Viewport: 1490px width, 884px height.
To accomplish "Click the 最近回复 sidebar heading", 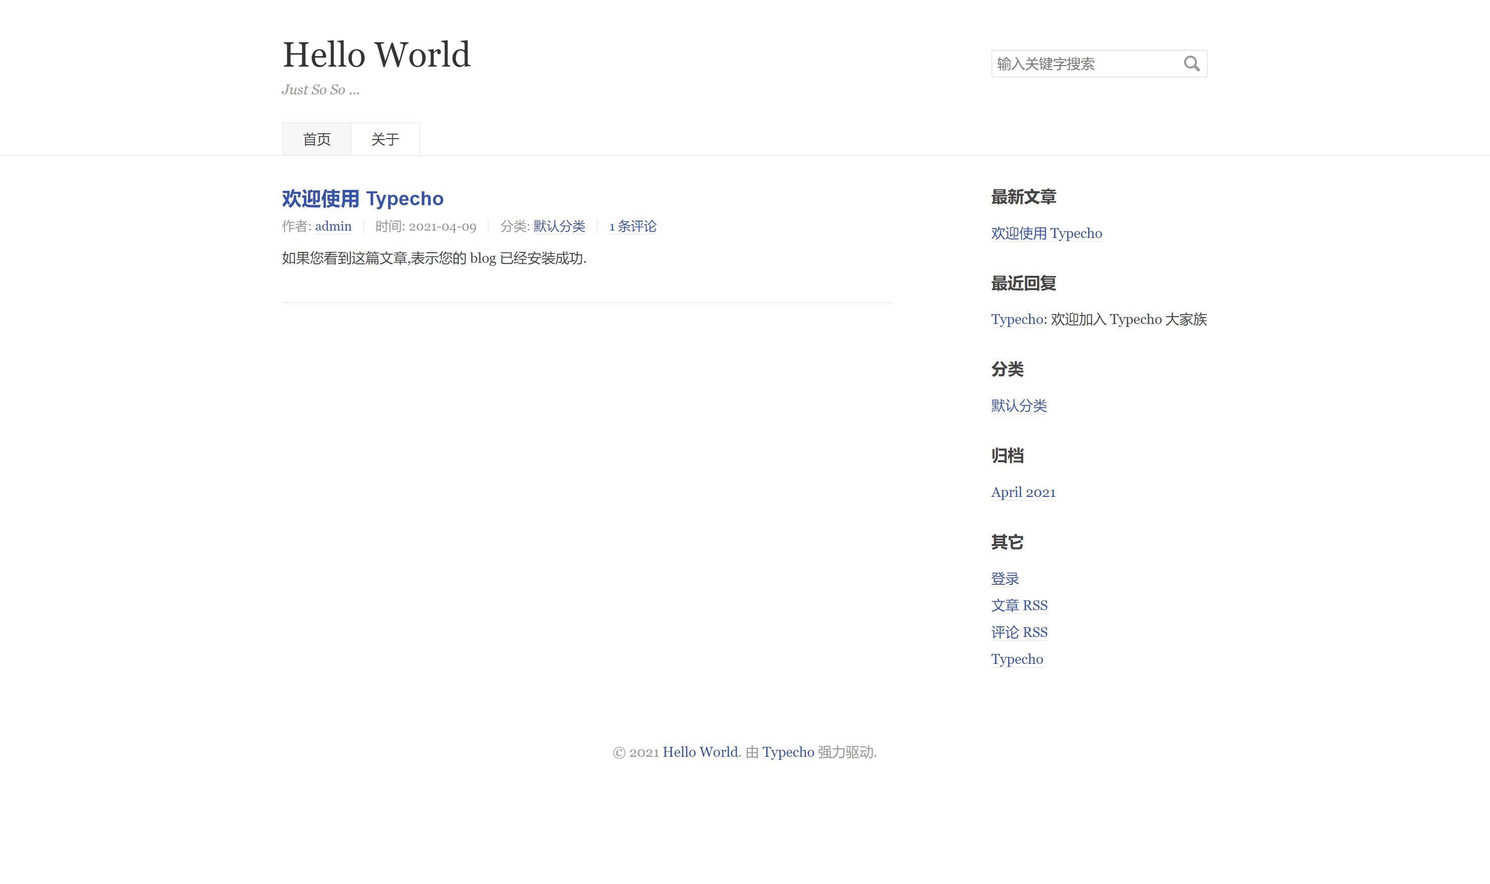I will [1023, 284].
